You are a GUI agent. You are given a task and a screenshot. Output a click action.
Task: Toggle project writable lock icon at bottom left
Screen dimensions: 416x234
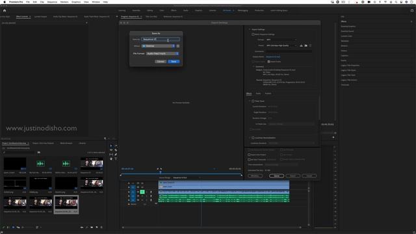pos(4,227)
